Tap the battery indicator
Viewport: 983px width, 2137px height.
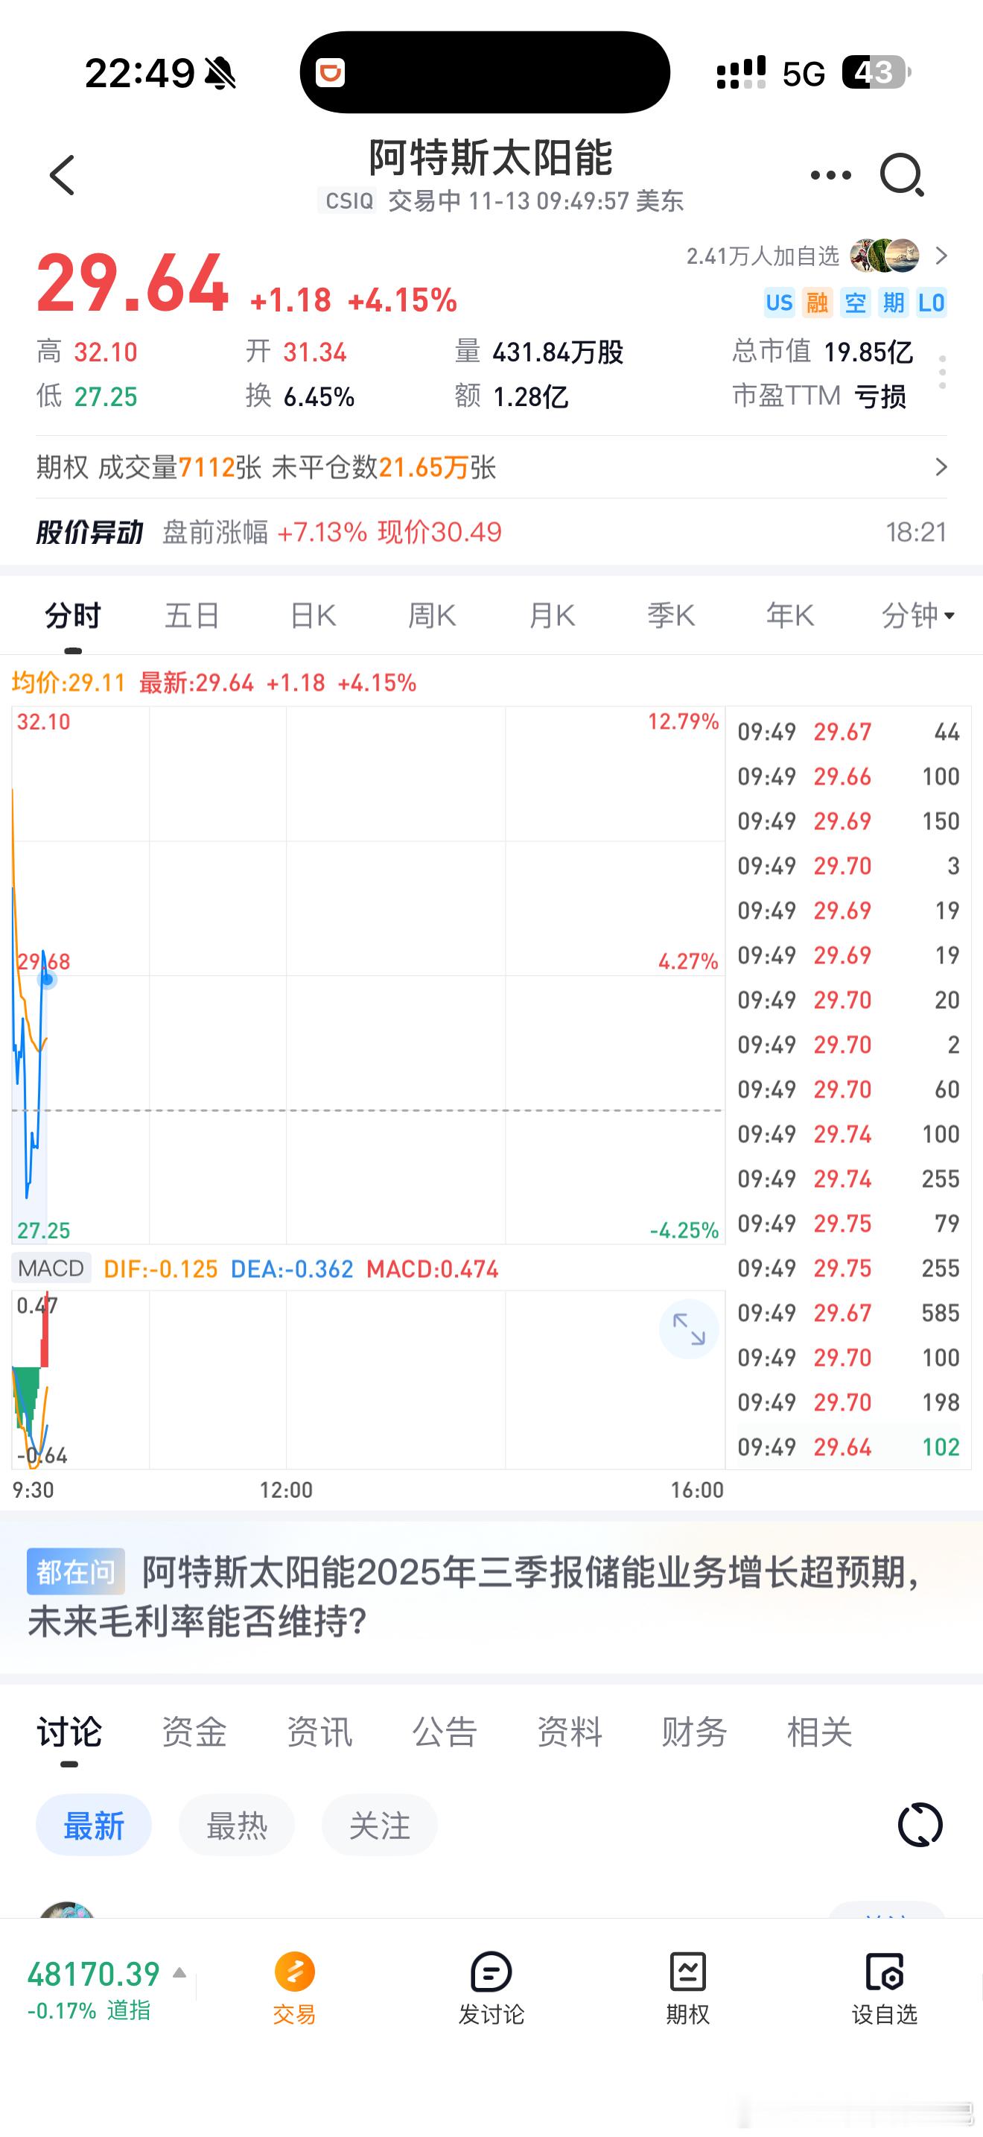coord(877,73)
